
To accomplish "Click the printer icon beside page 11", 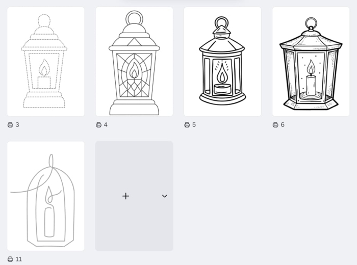I will point(10,259).
